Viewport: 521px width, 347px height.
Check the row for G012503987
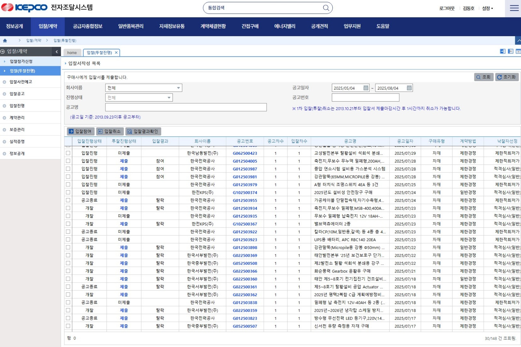pos(68,168)
